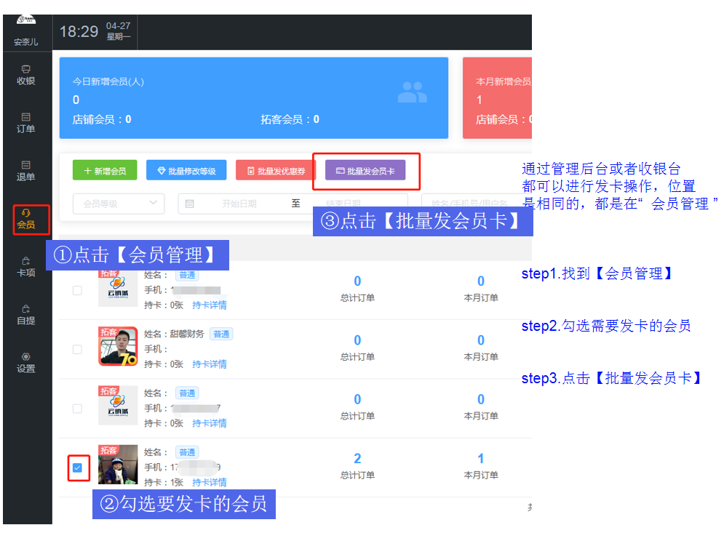Click the 开始日期 start date field
724x533 pixels.
pos(239,204)
